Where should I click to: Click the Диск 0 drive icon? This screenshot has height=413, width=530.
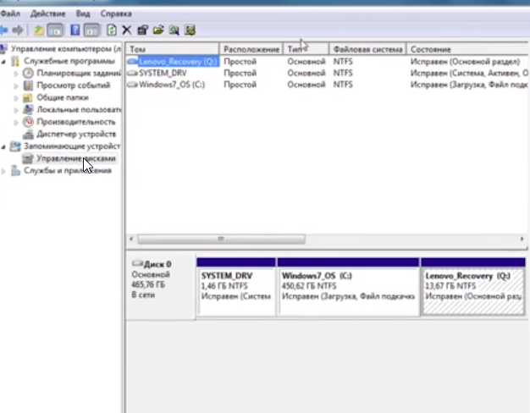(x=137, y=263)
